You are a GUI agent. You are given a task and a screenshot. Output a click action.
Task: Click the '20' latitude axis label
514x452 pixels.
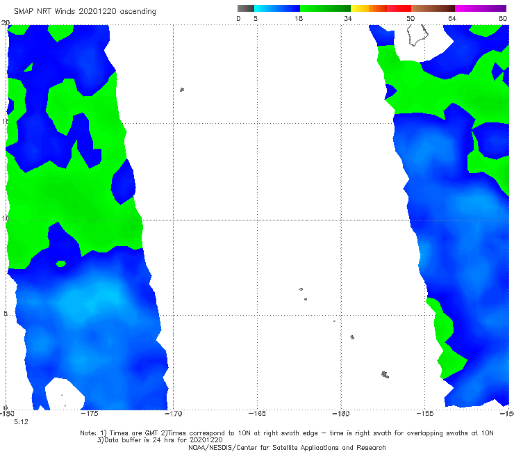[x=6, y=23]
